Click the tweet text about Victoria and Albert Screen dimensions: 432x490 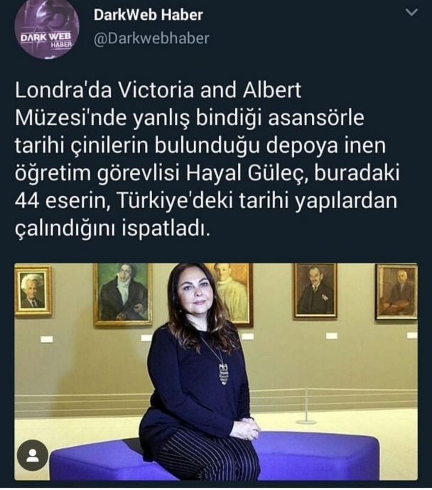click(207, 159)
